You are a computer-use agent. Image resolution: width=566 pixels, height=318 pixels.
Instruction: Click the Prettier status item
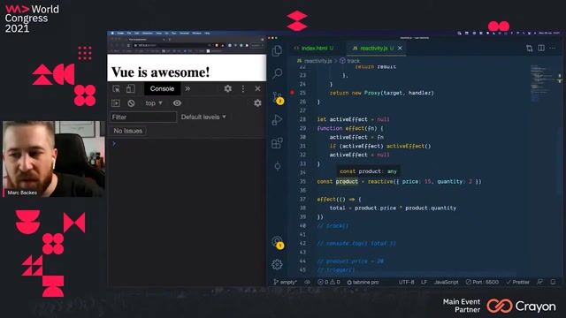click(517, 282)
